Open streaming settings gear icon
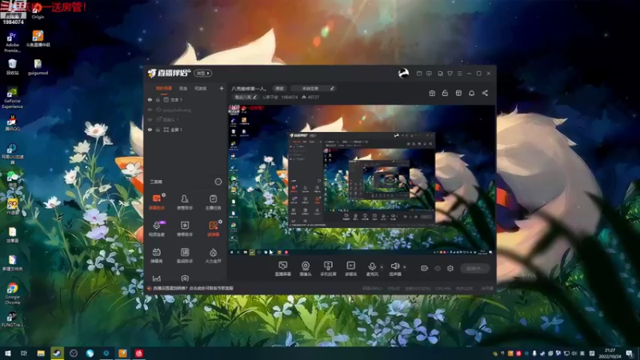The image size is (640, 360). [x=450, y=268]
